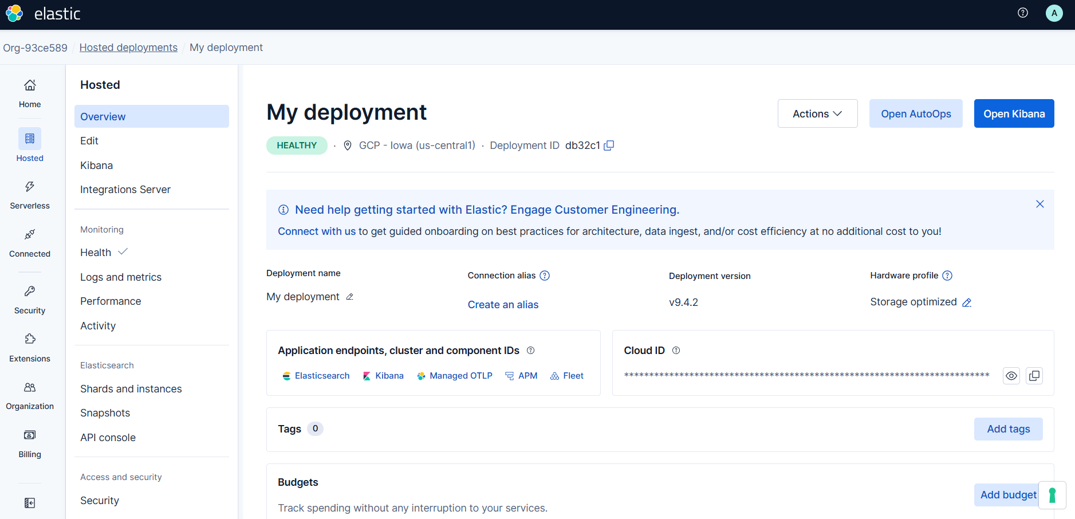Select Overview in Hosted menu
The width and height of the screenshot is (1075, 519).
(x=152, y=116)
